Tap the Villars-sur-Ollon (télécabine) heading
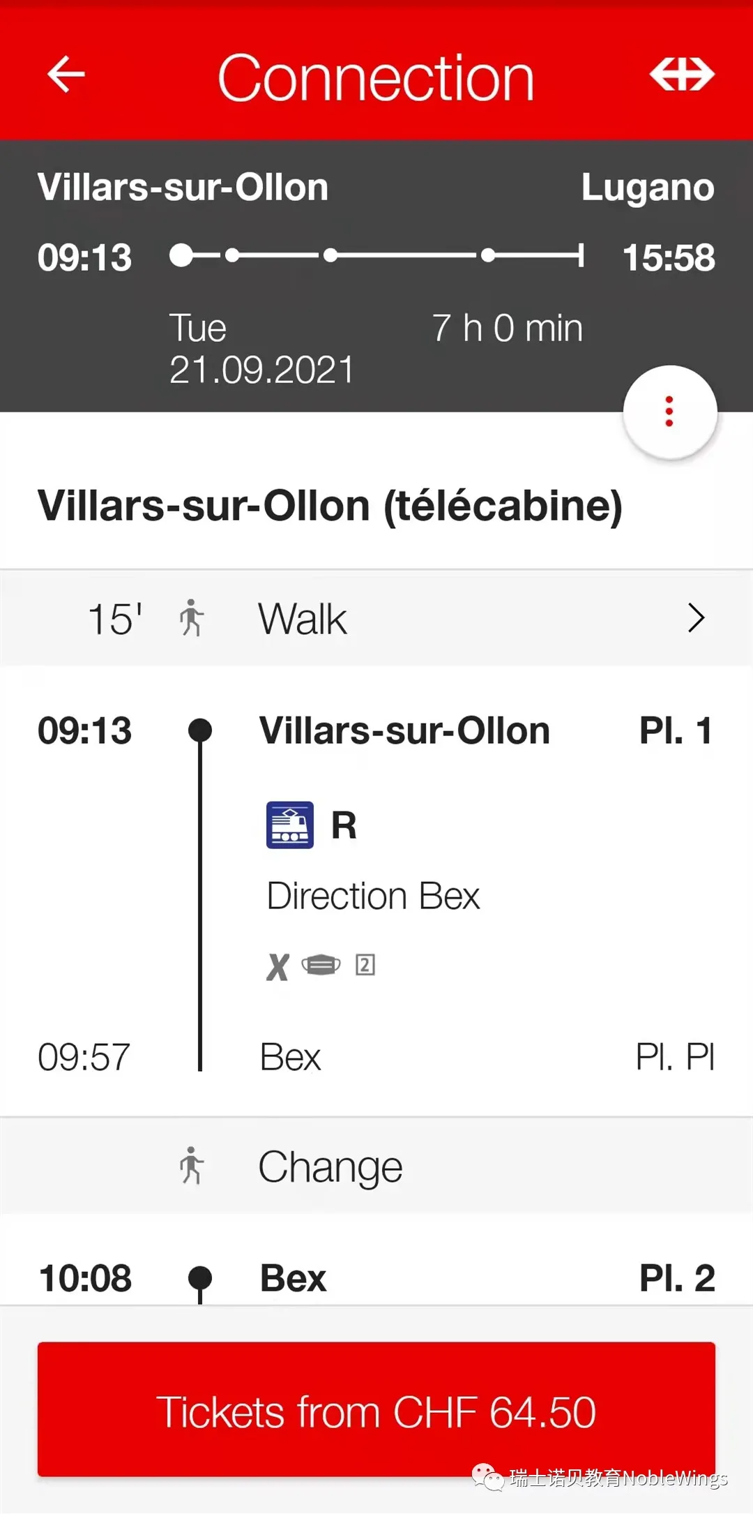753x1514 pixels. (x=330, y=506)
